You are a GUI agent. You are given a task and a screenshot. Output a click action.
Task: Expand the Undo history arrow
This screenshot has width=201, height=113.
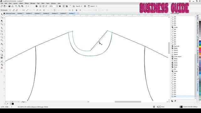[x=29, y=6]
